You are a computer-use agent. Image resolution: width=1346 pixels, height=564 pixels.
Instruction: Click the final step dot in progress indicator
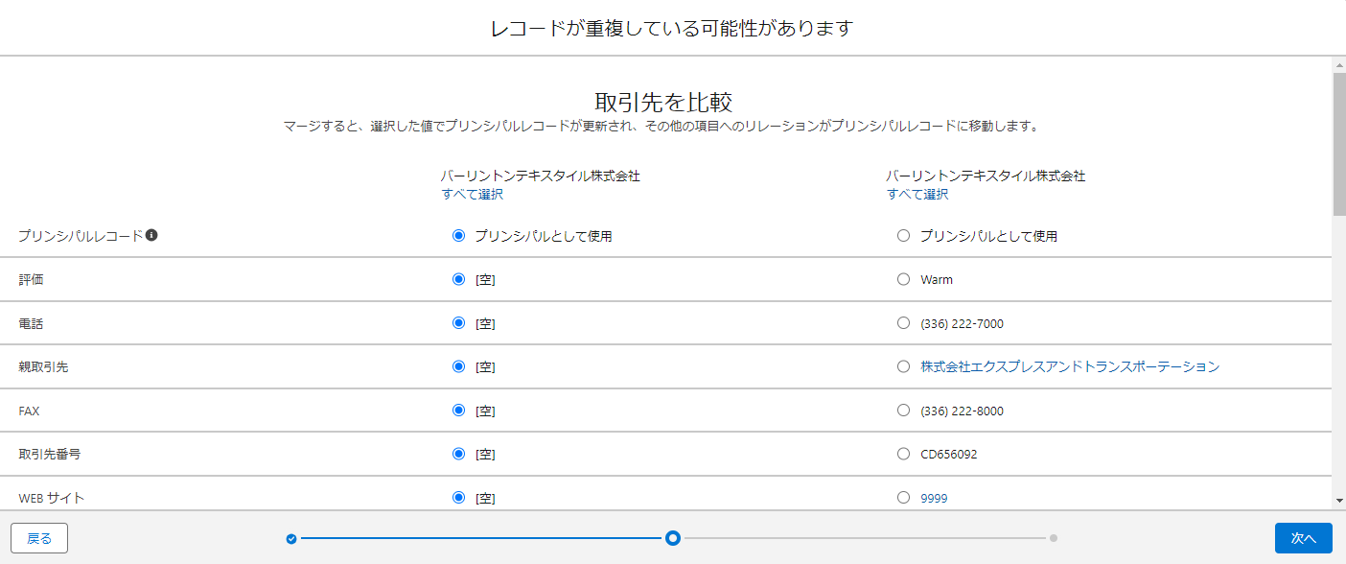click(x=1054, y=539)
